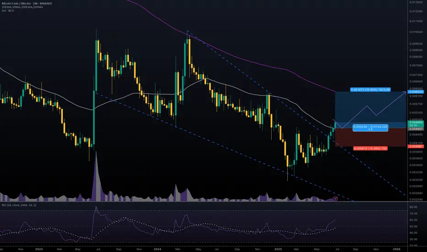Click the 0.003000 level on the price scale
This screenshot has width=427, height=252.
coord(416,180)
